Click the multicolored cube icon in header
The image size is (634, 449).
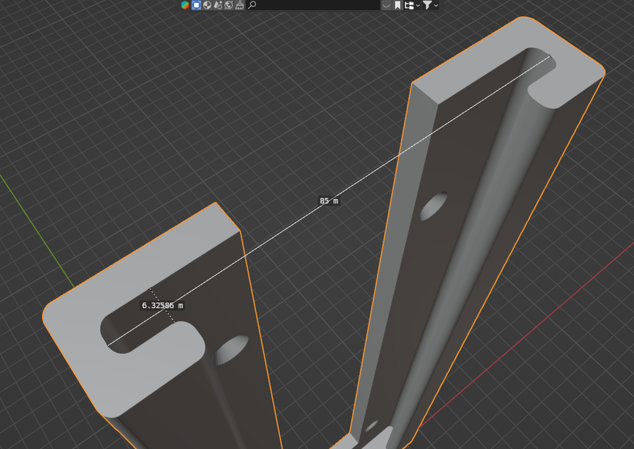(x=185, y=5)
